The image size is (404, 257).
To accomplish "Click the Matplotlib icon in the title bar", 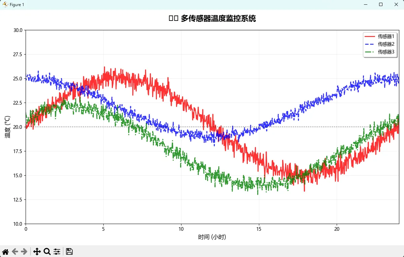I will tap(5, 5).
